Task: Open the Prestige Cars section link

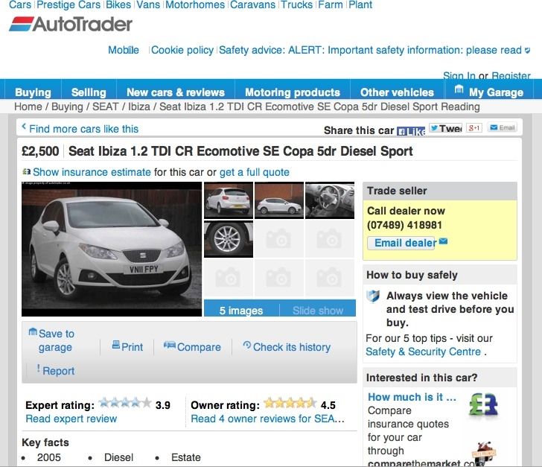Action: 68,5
